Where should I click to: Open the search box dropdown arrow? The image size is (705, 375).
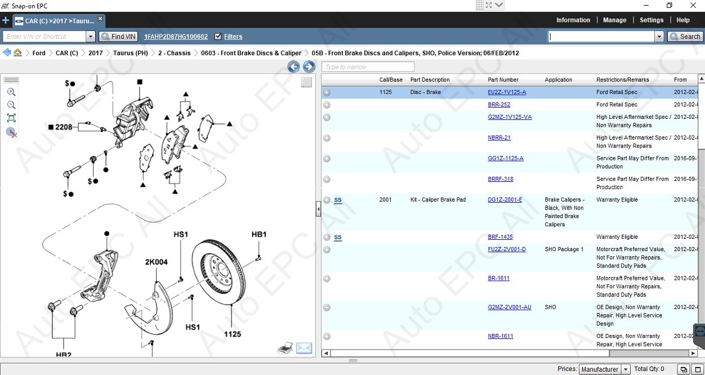659,37
